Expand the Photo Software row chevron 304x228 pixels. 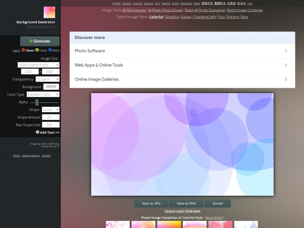pos(286,51)
